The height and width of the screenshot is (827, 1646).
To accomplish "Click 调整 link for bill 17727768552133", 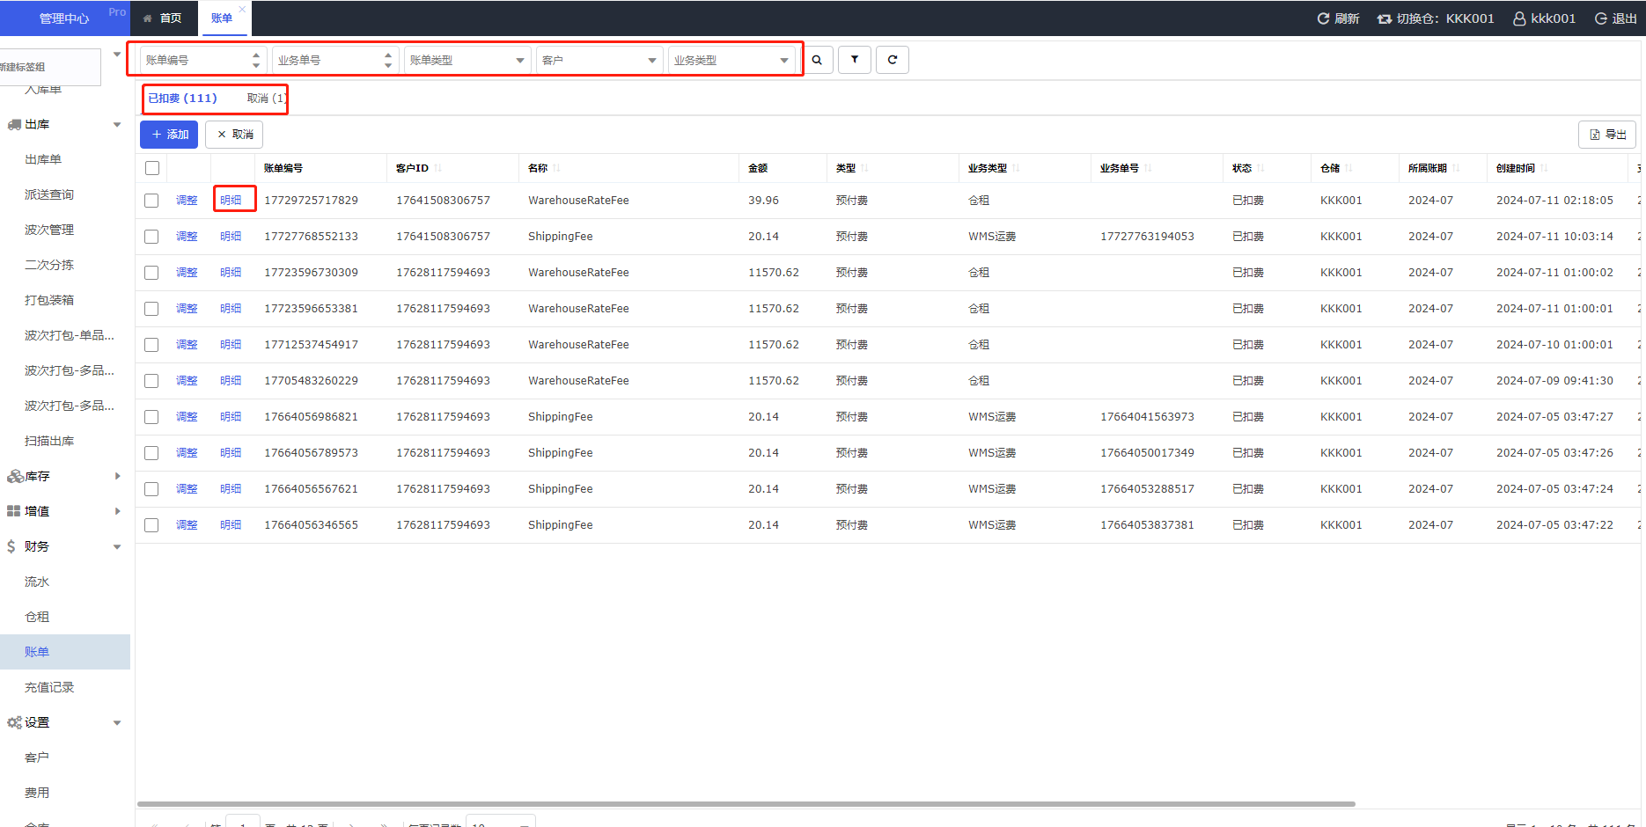I will pos(187,237).
